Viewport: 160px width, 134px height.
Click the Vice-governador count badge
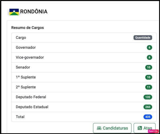149,57
